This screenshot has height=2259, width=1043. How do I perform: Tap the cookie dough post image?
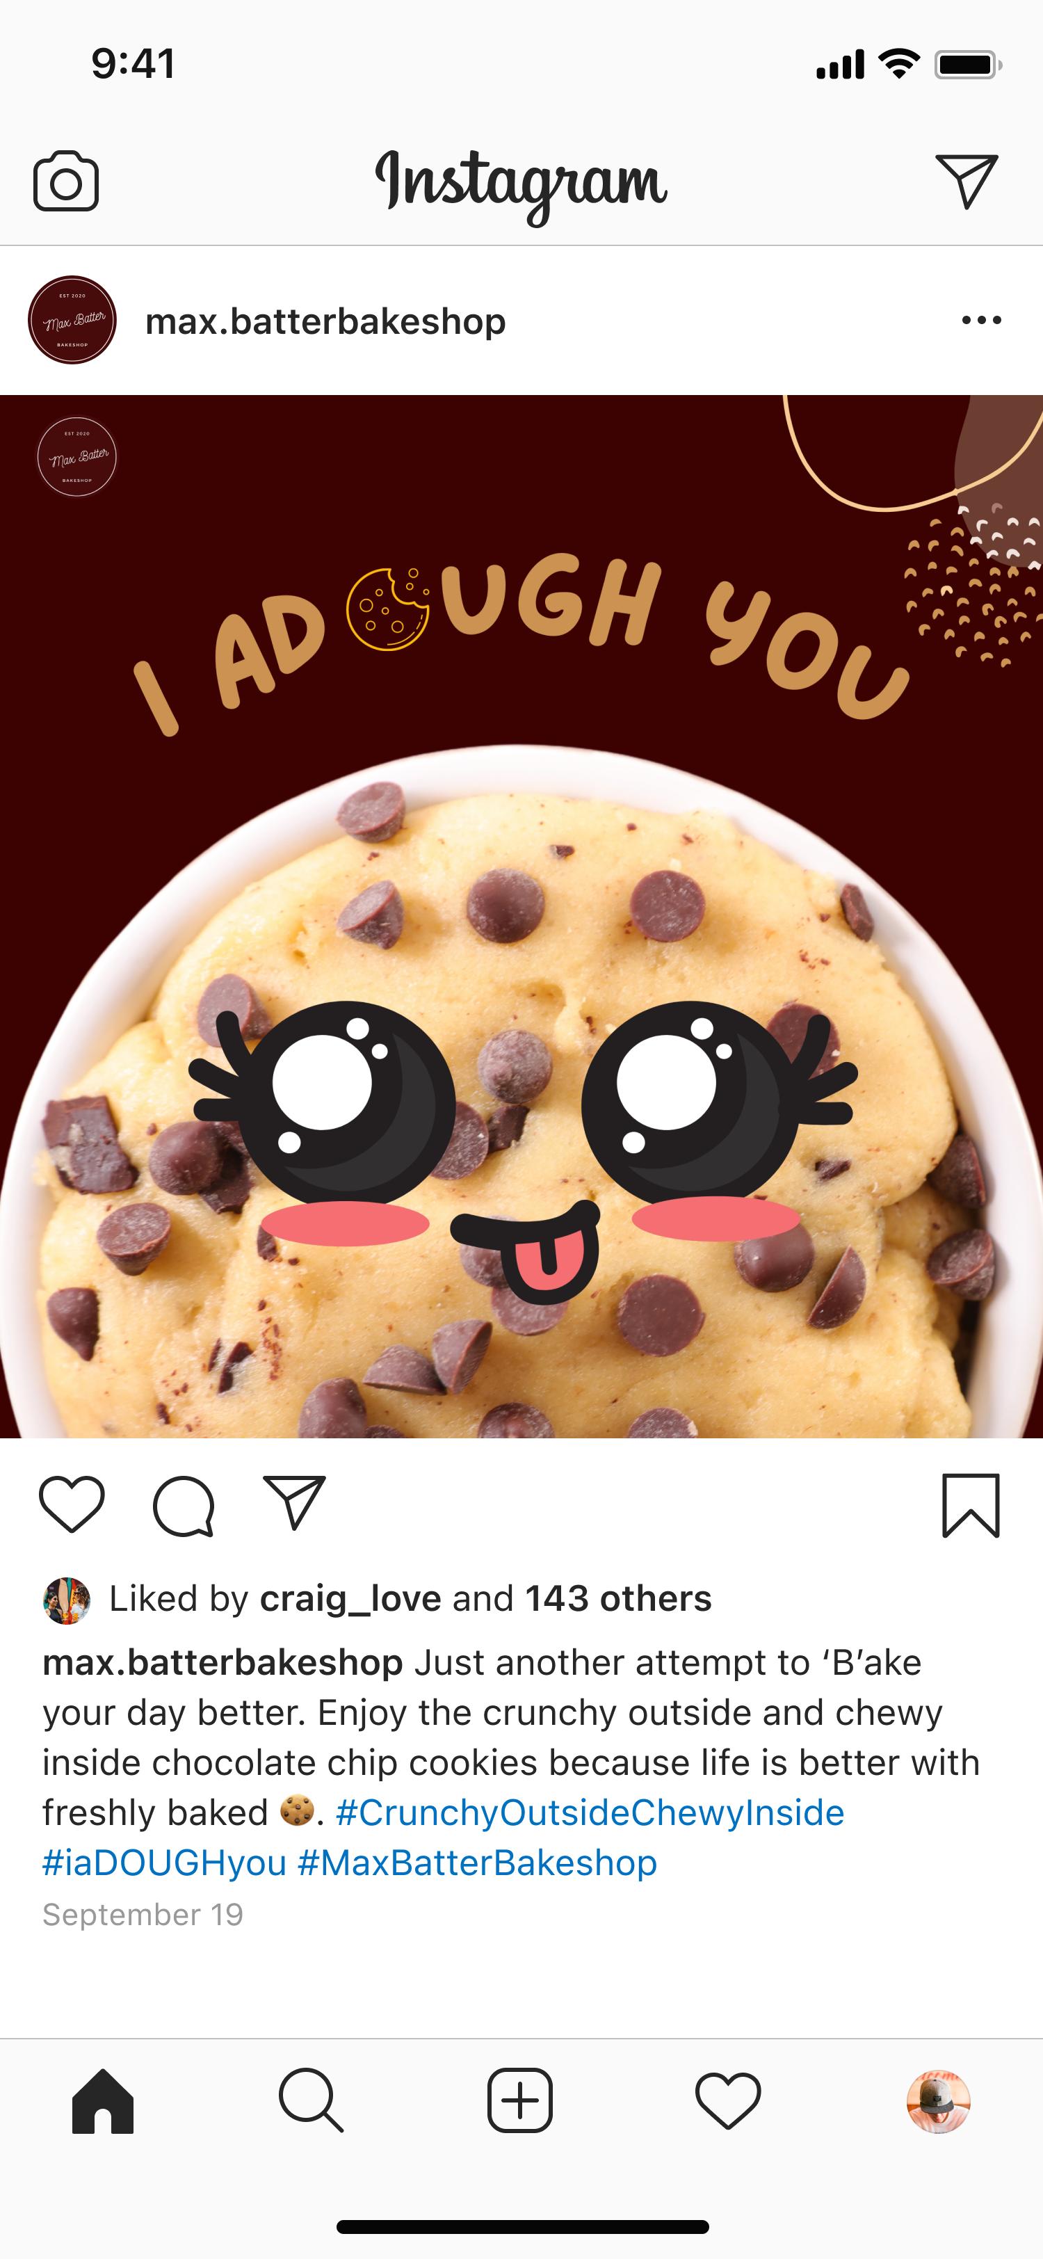pyautogui.click(x=521, y=917)
